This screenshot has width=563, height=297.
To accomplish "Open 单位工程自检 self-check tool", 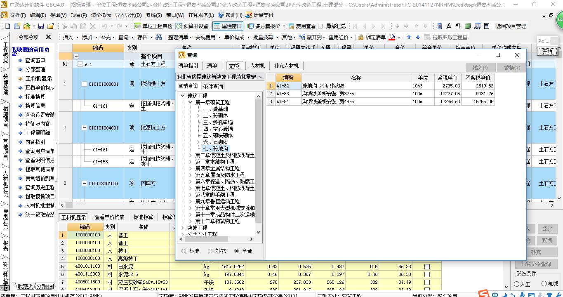I will click(153, 26).
